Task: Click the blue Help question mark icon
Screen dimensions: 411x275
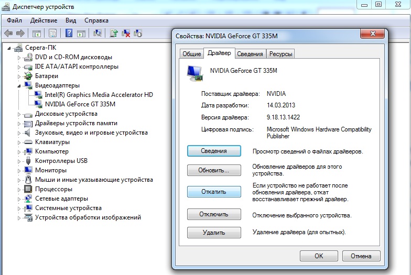Action: [x=69, y=34]
